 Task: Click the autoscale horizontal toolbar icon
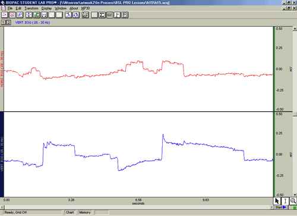tap(44, 15)
